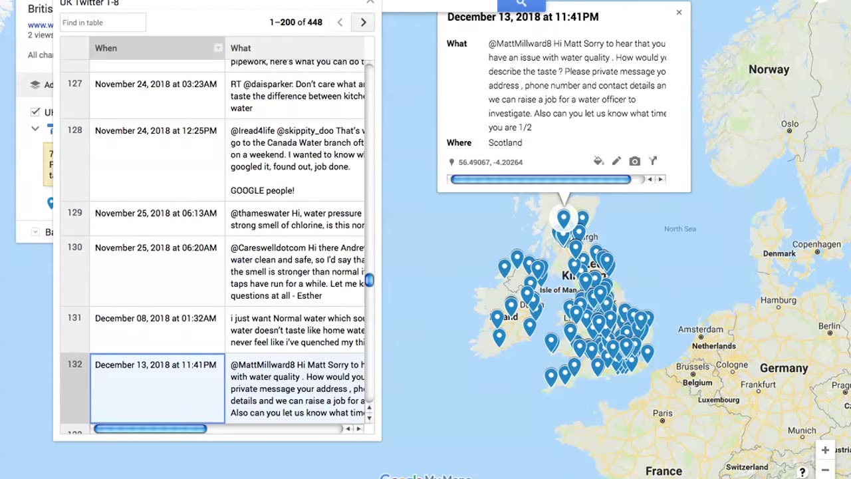This screenshot has width=851, height=479.
Task: Click the table horizontal blue scrollbar
Action: click(x=150, y=428)
